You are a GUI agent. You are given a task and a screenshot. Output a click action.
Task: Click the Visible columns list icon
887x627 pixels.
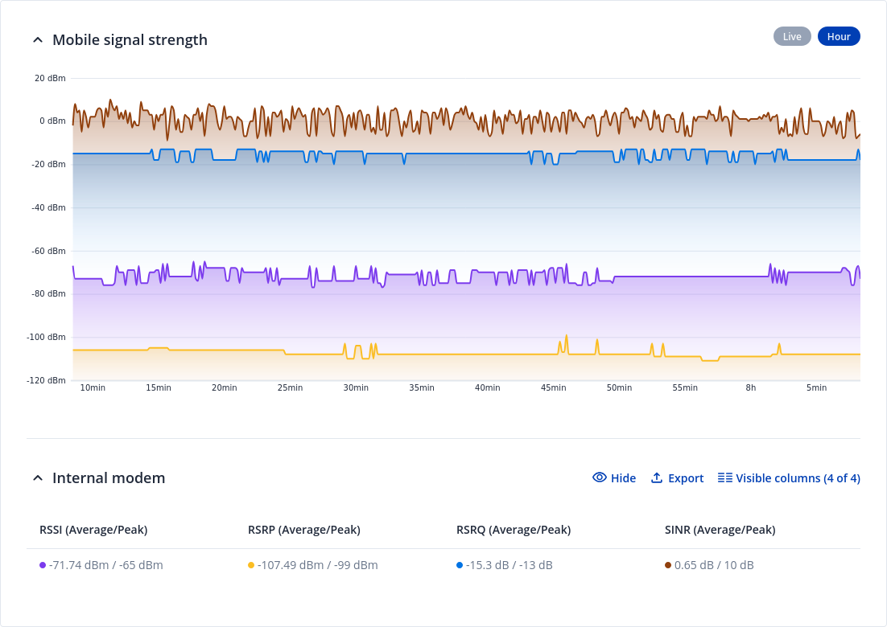724,477
